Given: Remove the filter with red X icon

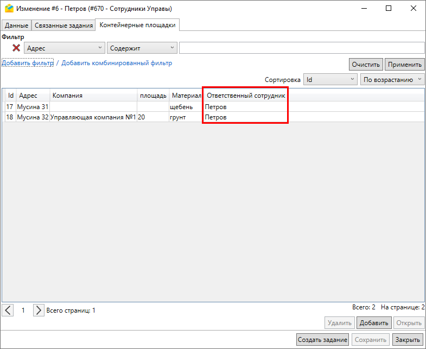Looking at the screenshot, I should click(16, 48).
